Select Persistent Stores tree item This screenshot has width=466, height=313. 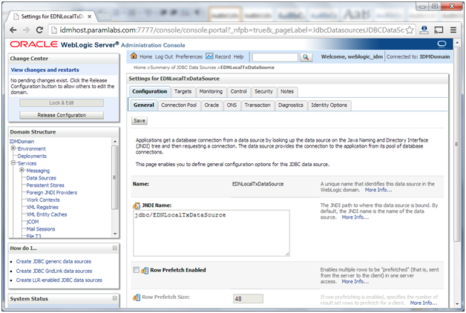coord(45,185)
